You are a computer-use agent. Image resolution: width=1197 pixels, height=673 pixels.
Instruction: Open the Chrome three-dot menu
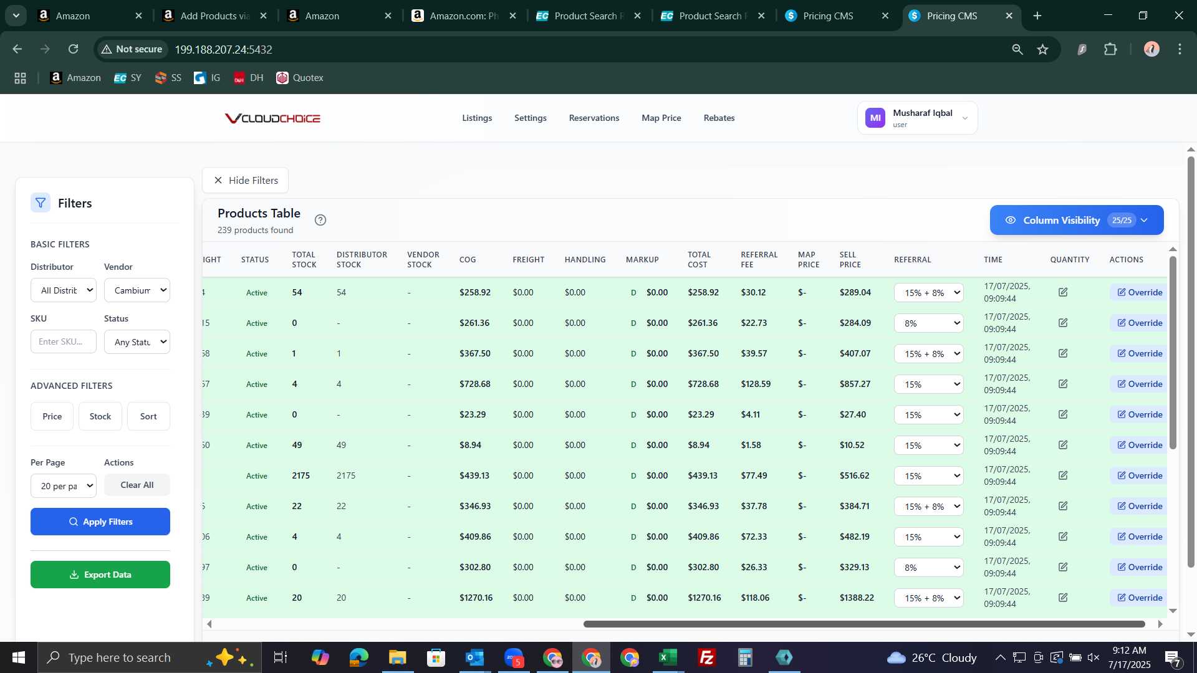(x=1180, y=49)
